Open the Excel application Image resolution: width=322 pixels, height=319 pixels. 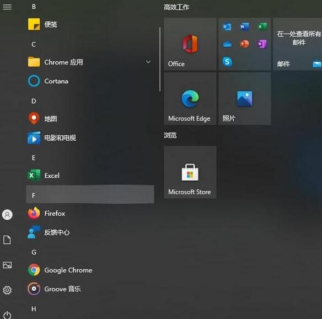[90, 176]
